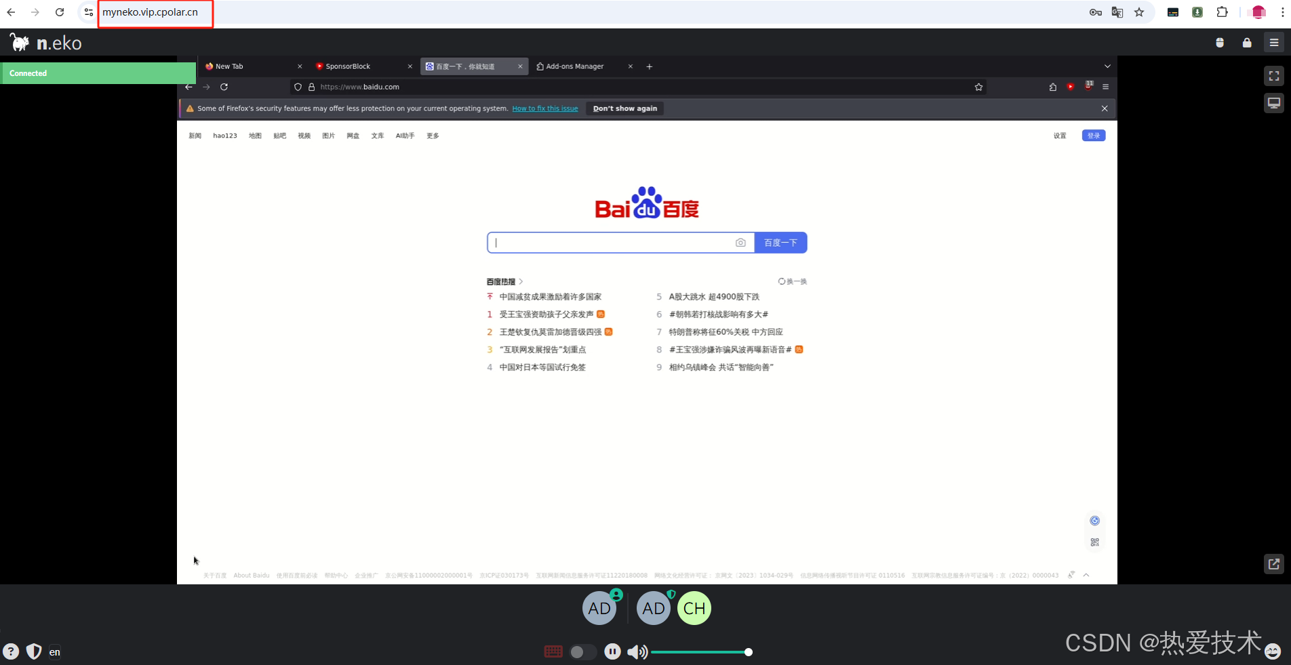1291x665 pixels.
Task: Click the camera image search icon
Action: point(740,243)
